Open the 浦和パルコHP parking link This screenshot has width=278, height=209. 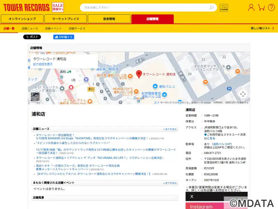point(222,144)
